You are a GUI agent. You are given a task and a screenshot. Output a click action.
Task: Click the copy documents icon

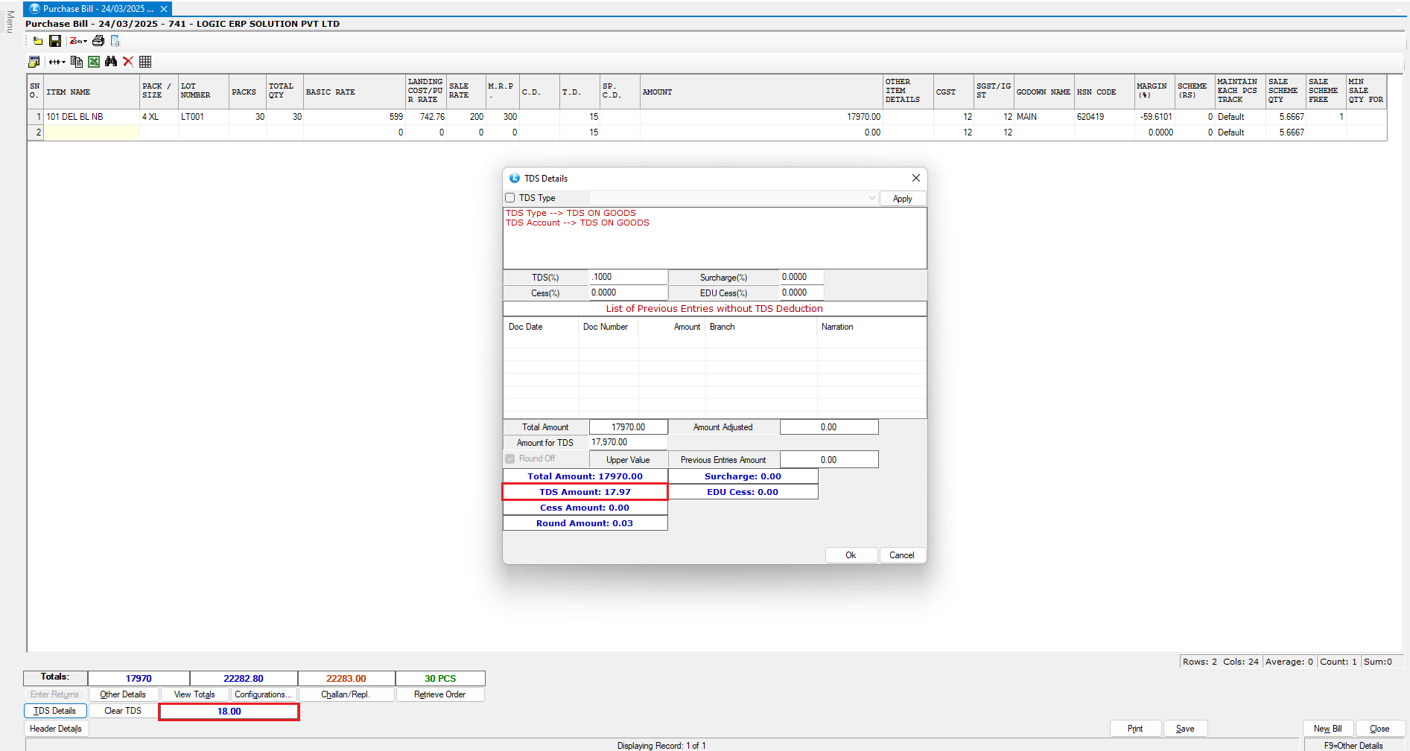(77, 62)
